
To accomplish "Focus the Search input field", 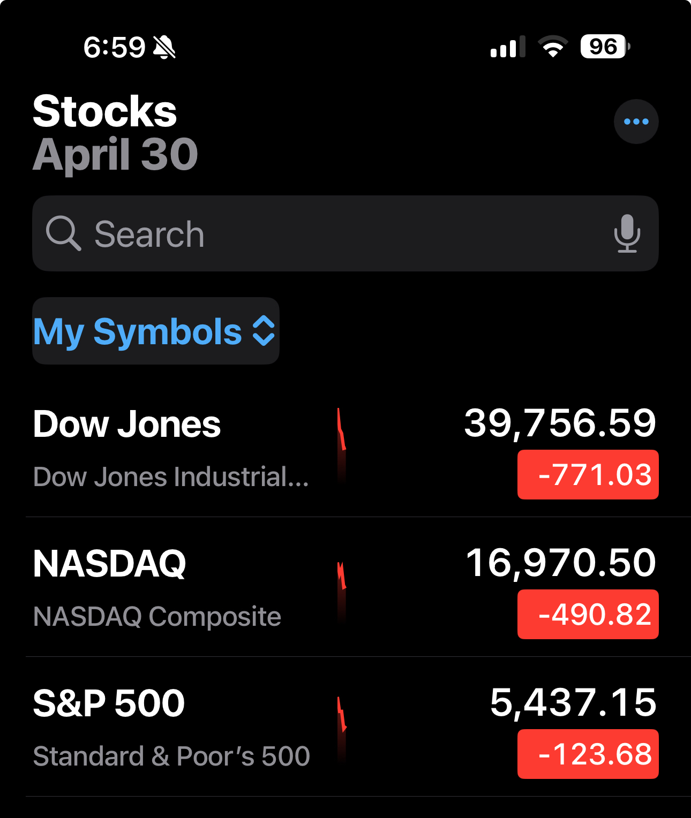I will pyautogui.click(x=345, y=233).
